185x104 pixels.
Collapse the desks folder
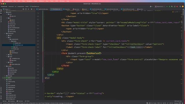[10, 41]
